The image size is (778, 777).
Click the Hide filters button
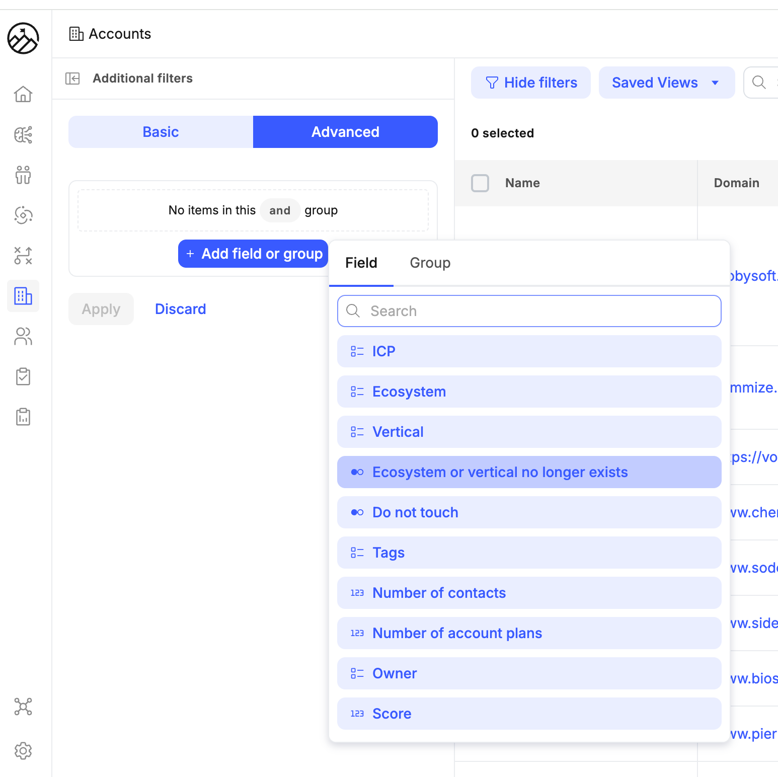[530, 83]
